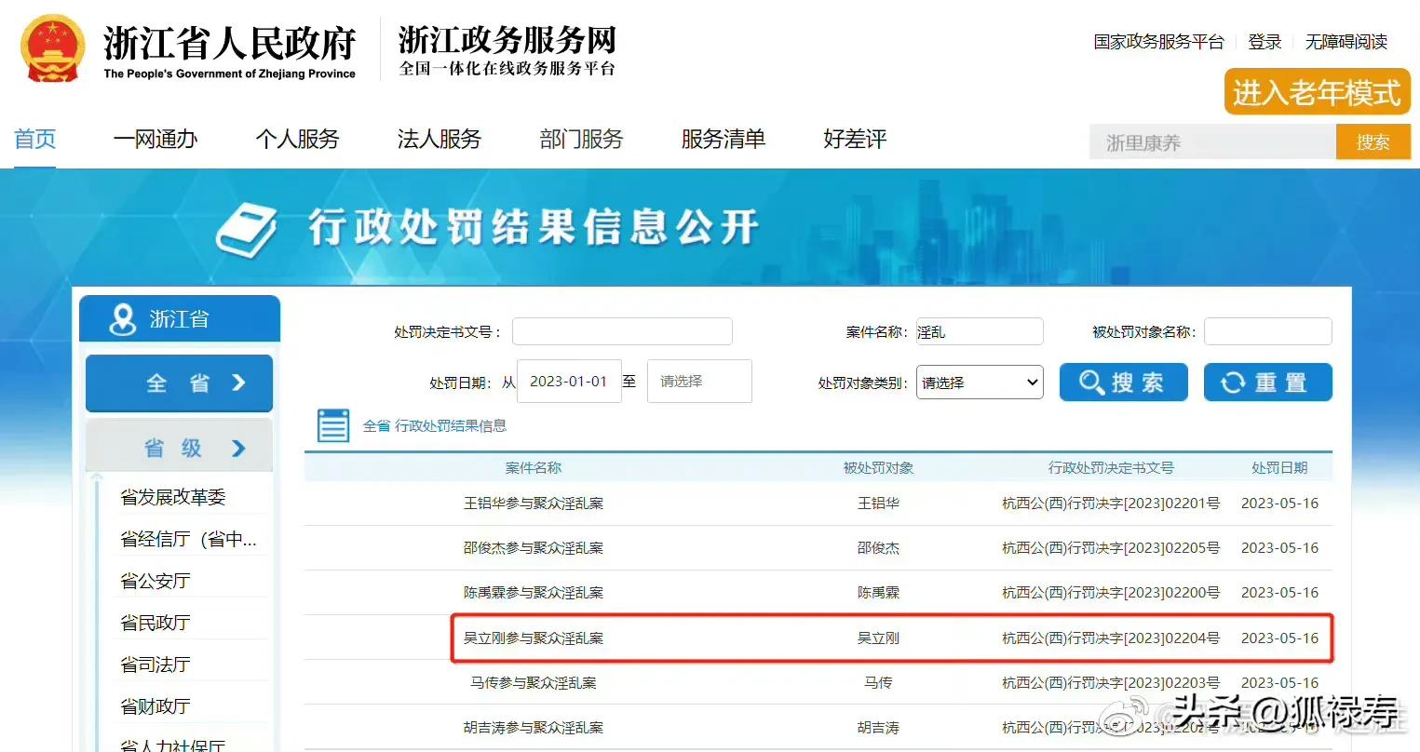Open the 请选择 end date picker
This screenshot has width=1420, height=752.
tap(699, 381)
